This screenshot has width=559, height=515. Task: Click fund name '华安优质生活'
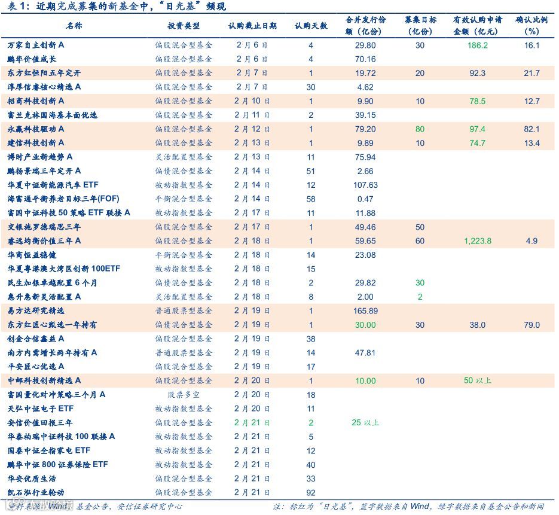[x=32, y=479]
